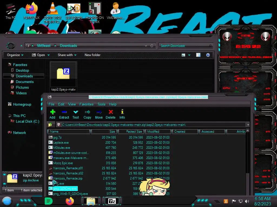Switch to 7-Zip taskbar button
277x207 pixels.
pos(112,201)
